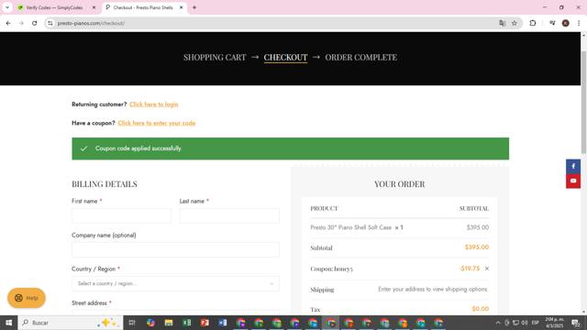The height and width of the screenshot is (330, 587).
Task: Click the browser forward arrow
Action: [21, 23]
